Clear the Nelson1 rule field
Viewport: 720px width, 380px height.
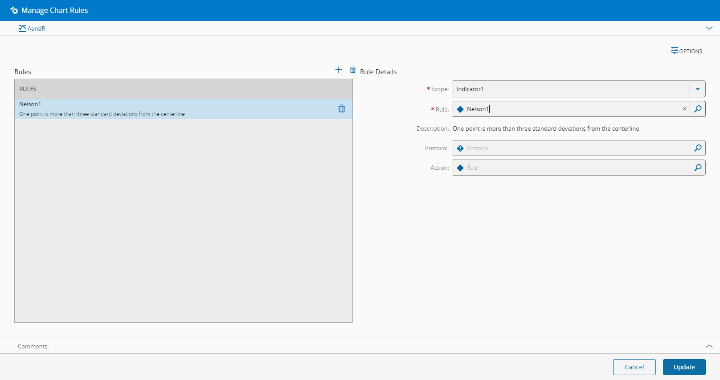[684, 109]
